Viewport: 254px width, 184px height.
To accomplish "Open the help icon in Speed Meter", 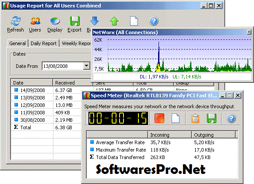I will (x=231, y=118).
